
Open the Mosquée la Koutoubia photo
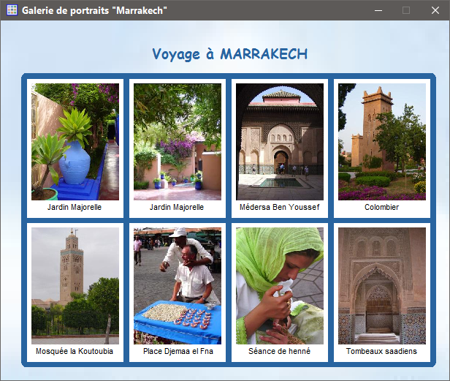click(x=75, y=286)
